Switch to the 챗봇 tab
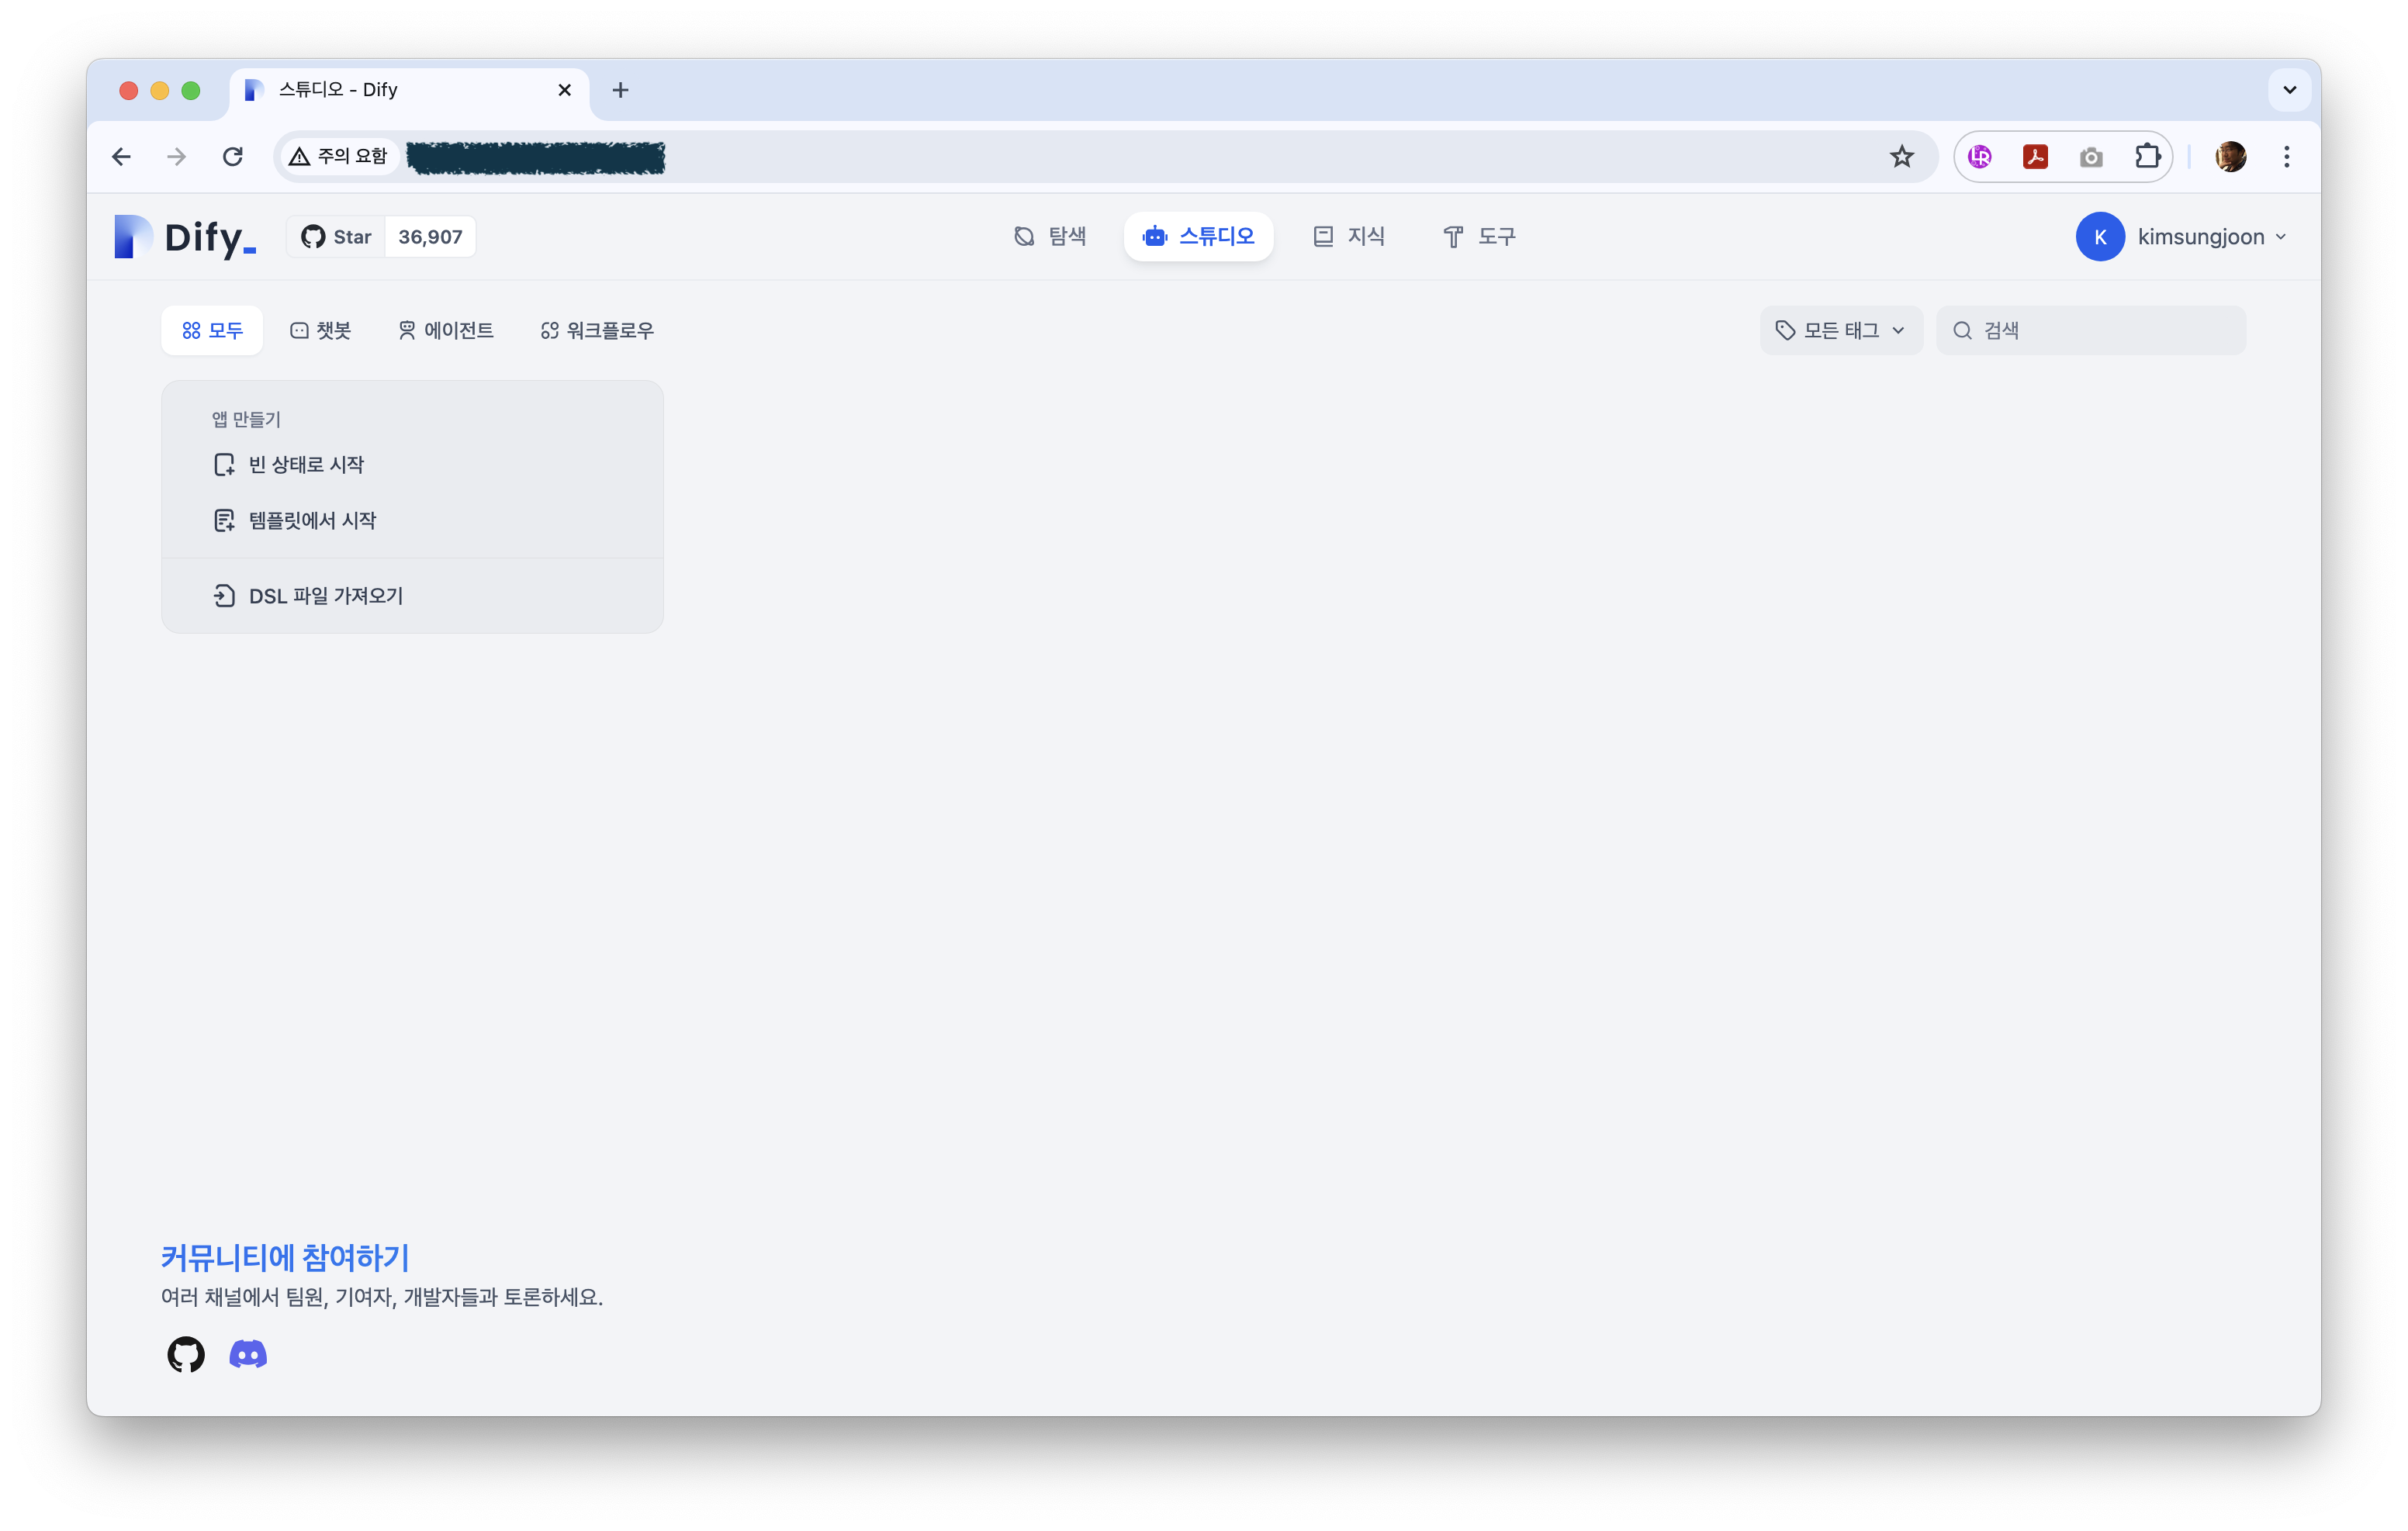Screen dimensions: 2408x1531 [321, 330]
